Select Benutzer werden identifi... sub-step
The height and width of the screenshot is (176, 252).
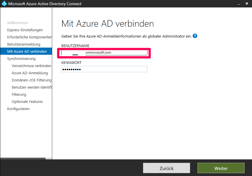(32, 87)
